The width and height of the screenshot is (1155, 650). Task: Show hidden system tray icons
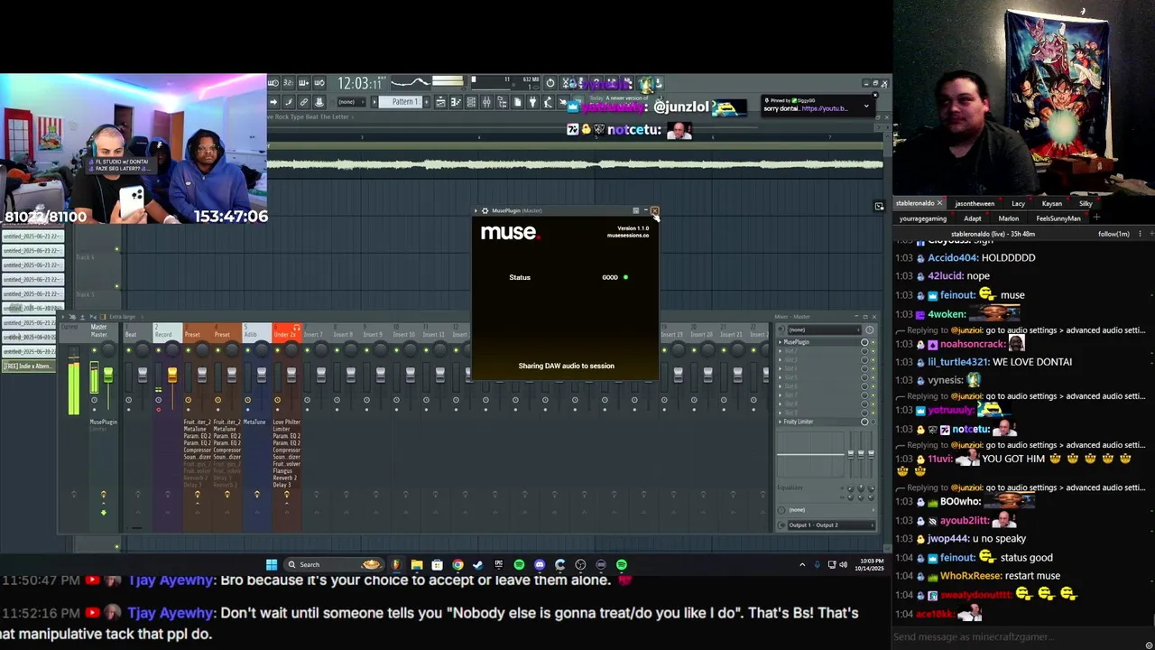point(802,564)
